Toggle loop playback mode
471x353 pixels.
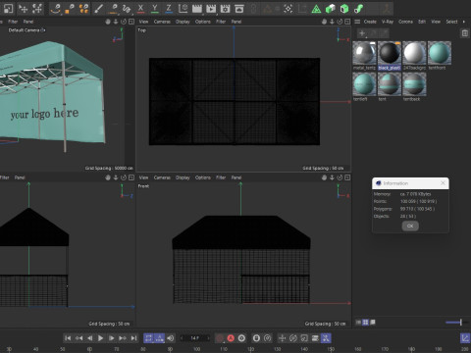click(x=148, y=338)
